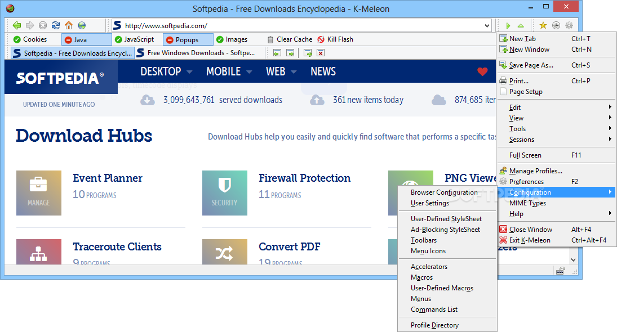This screenshot has height=332, width=617.
Task: Open the URL bar history dropdown
Action: click(487, 25)
